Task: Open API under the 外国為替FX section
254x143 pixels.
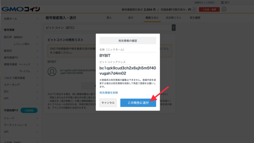Action: (x=21, y=132)
